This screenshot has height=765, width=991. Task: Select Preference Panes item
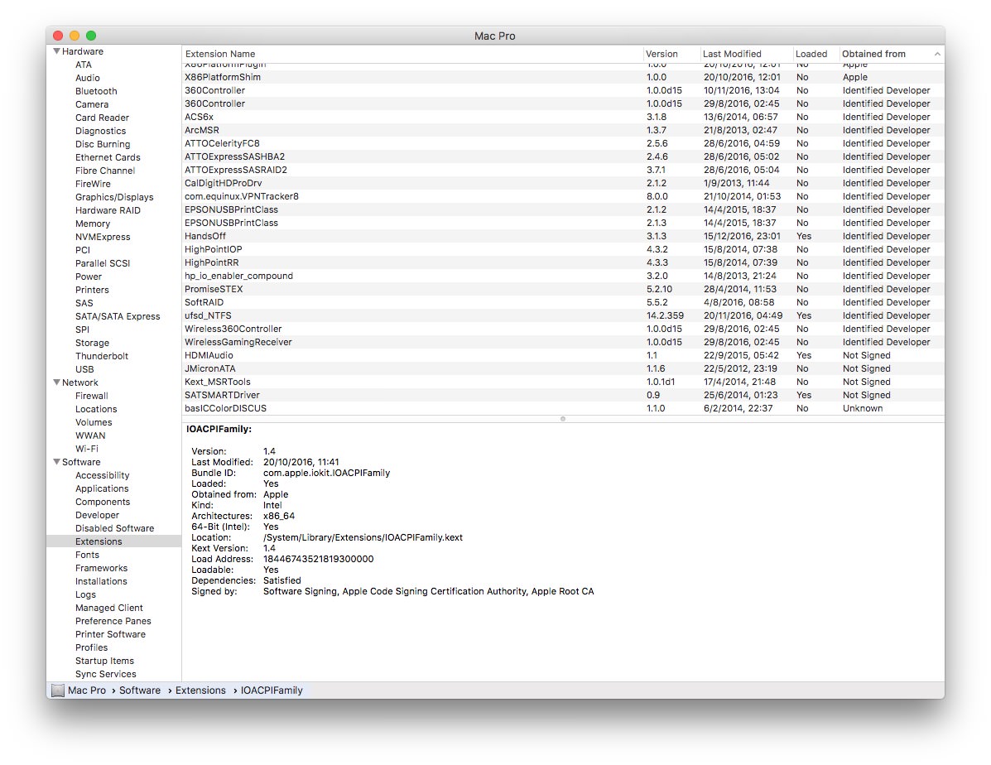pyautogui.click(x=113, y=622)
